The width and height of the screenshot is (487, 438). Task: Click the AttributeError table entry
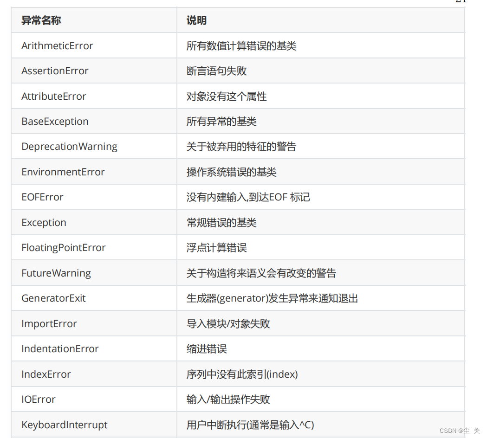point(54,97)
